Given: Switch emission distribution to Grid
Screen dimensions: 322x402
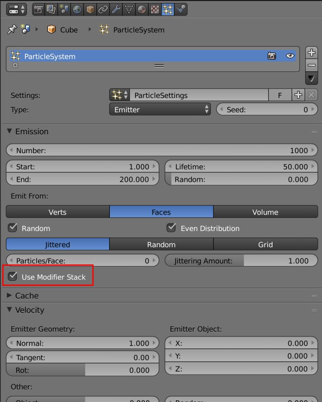Looking at the screenshot, I should point(265,244).
